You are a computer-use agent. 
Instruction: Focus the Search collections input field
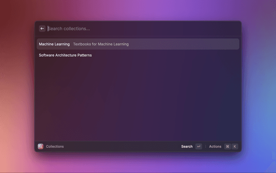click(x=129, y=29)
